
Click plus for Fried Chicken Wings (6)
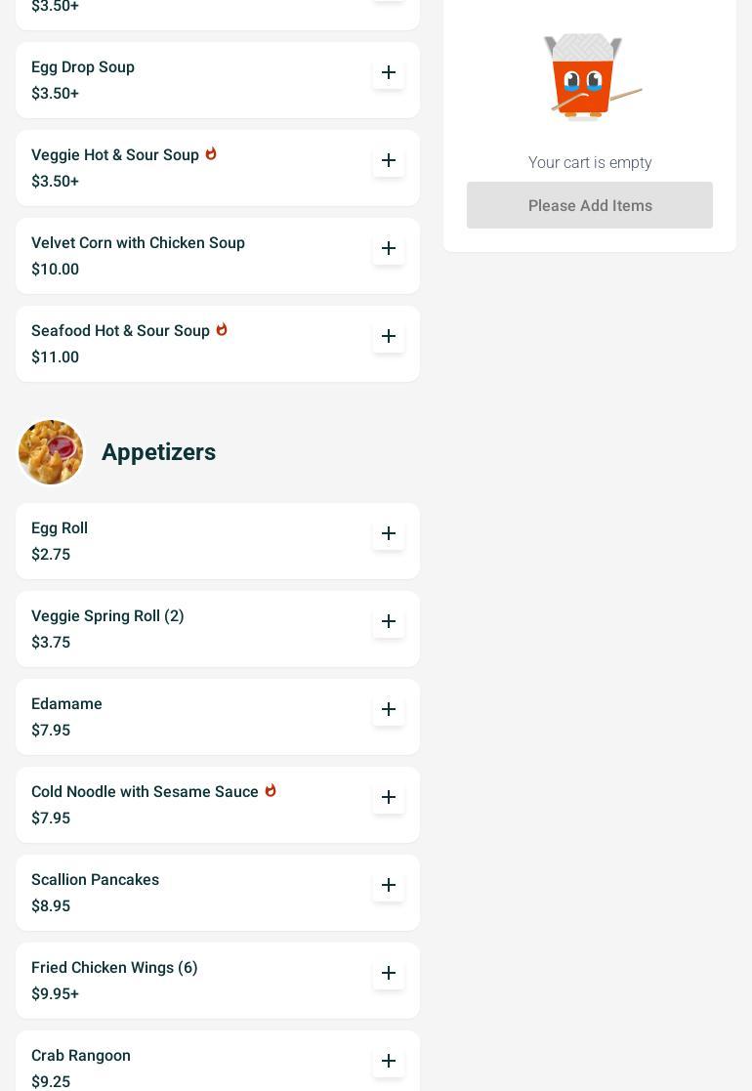tap(389, 974)
